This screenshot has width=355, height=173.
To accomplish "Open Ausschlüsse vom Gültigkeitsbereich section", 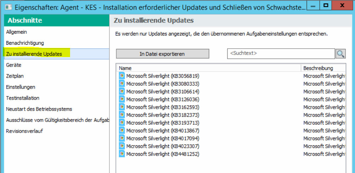I will 57,120.
